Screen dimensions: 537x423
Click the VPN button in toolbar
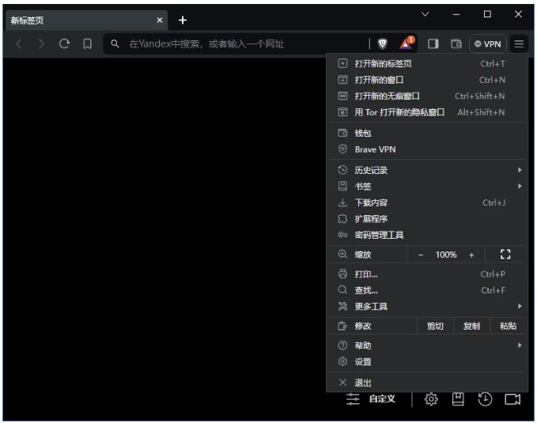point(487,44)
